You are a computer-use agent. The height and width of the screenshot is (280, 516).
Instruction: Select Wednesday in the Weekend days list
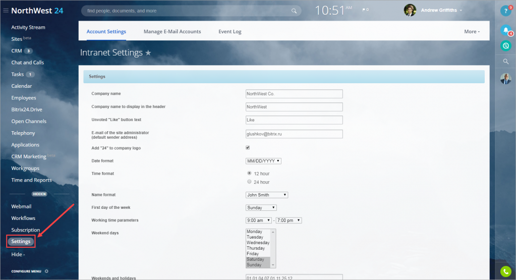(258, 243)
